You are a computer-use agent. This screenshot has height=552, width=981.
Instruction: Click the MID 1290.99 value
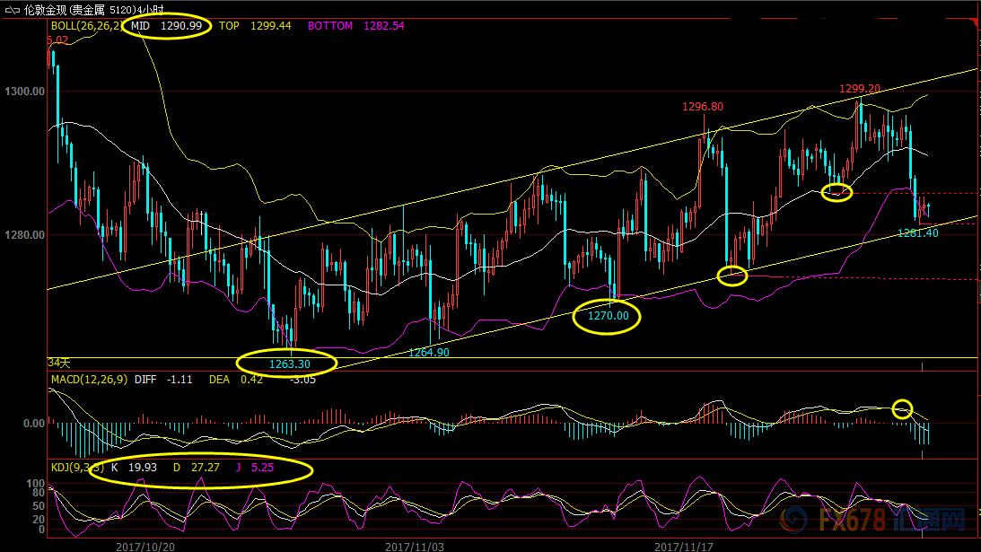(x=169, y=26)
